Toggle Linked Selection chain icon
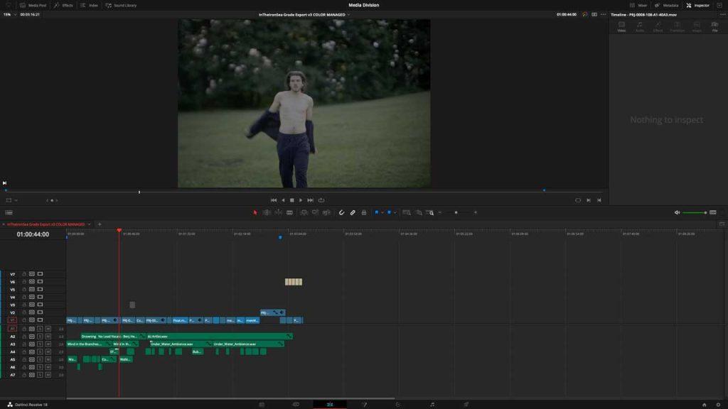Image resolution: width=728 pixels, height=409 pixels. click(353, 212)
